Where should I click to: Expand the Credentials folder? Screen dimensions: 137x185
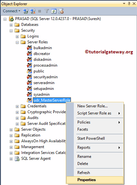(17, 106)
